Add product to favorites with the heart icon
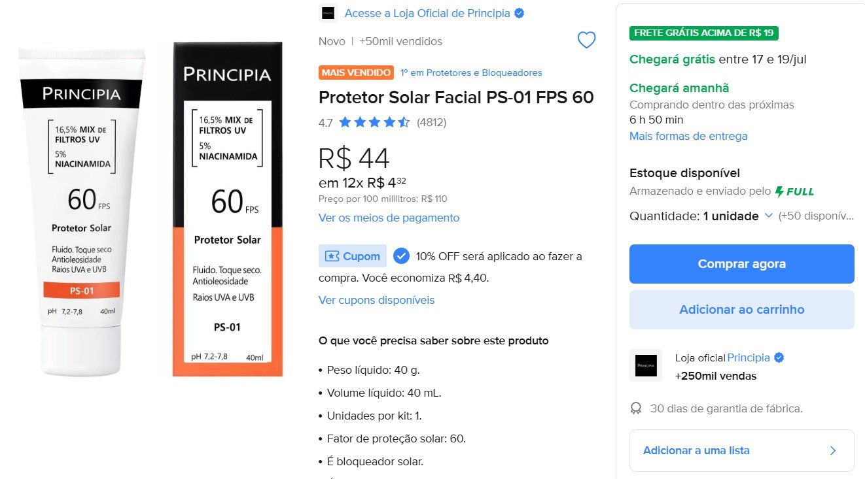The width and height of the screenshot is (865, 479). pos(586,41)
